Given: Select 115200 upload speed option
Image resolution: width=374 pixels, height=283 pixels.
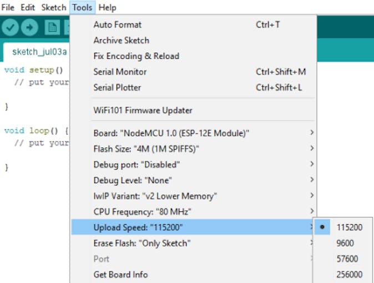Looking at the screenshot, I should click(x=349, y=228).
